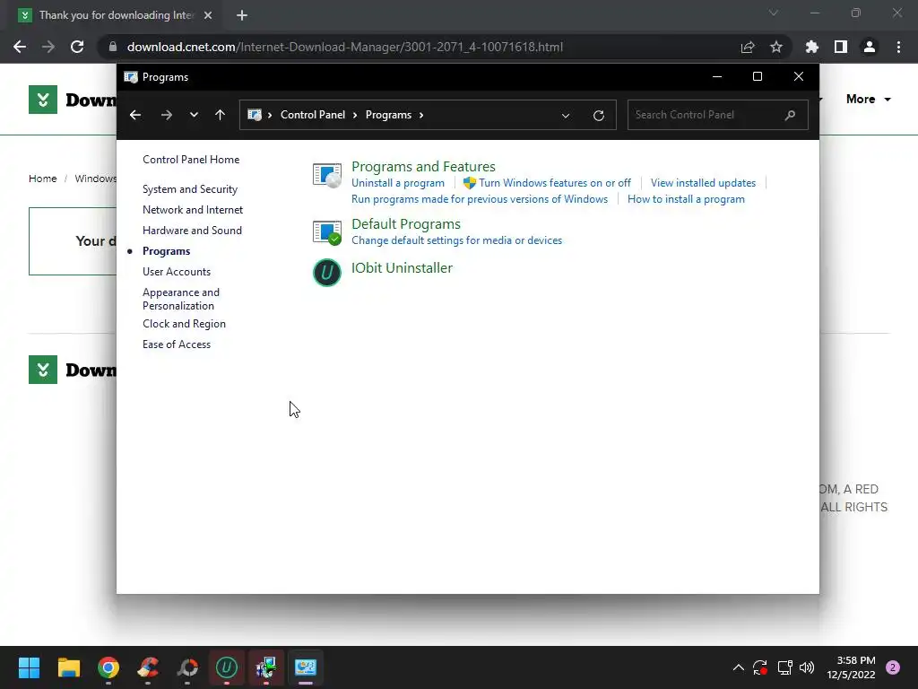Open User Accounts category
This screenshot has height=689, width=918.
coord(177,272)
